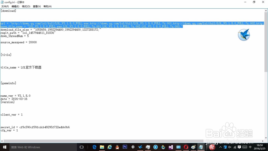
Task: Click the down_threadNum = 5 line
Action: click(x=15, y=36)
